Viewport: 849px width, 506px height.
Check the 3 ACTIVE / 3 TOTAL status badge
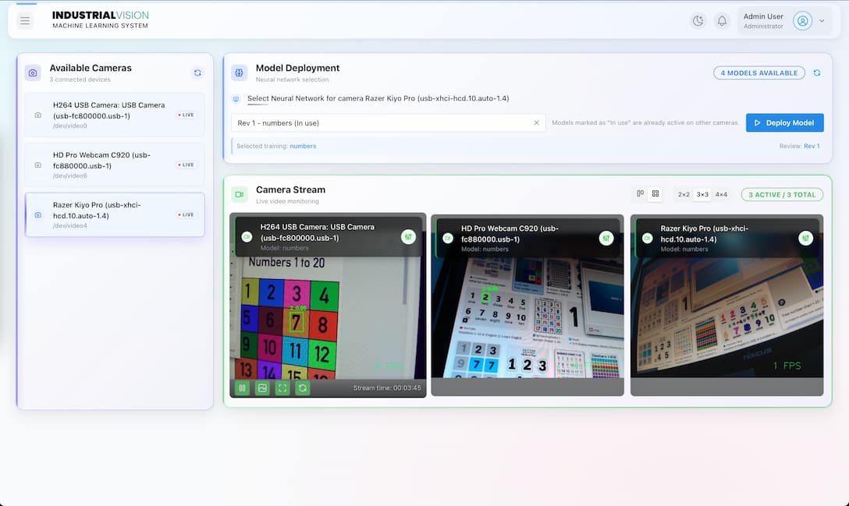(x=782, y=193)
